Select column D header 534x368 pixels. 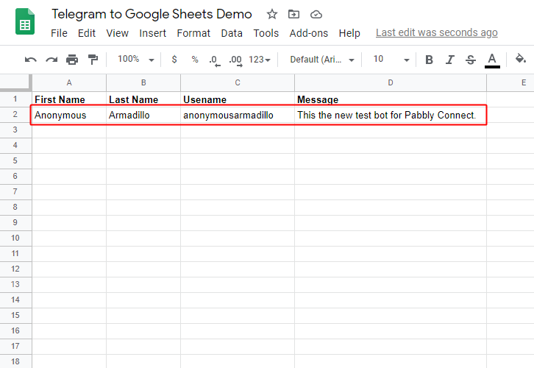[x=391, y=82]
